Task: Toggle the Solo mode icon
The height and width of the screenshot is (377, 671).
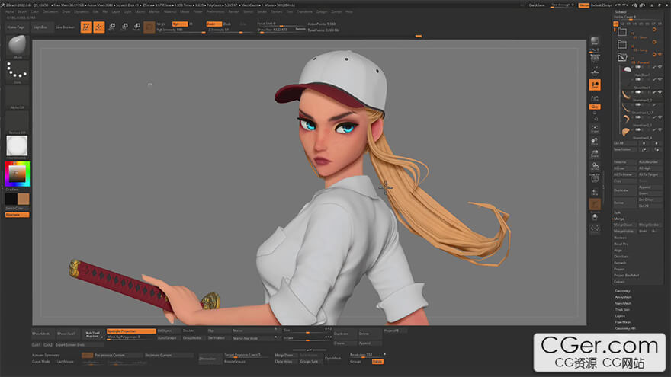Action: [x=595, y=217]
